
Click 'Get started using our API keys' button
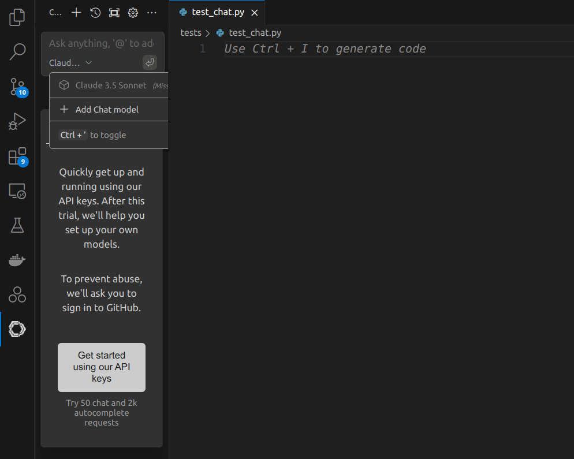(x=102, y=367)
